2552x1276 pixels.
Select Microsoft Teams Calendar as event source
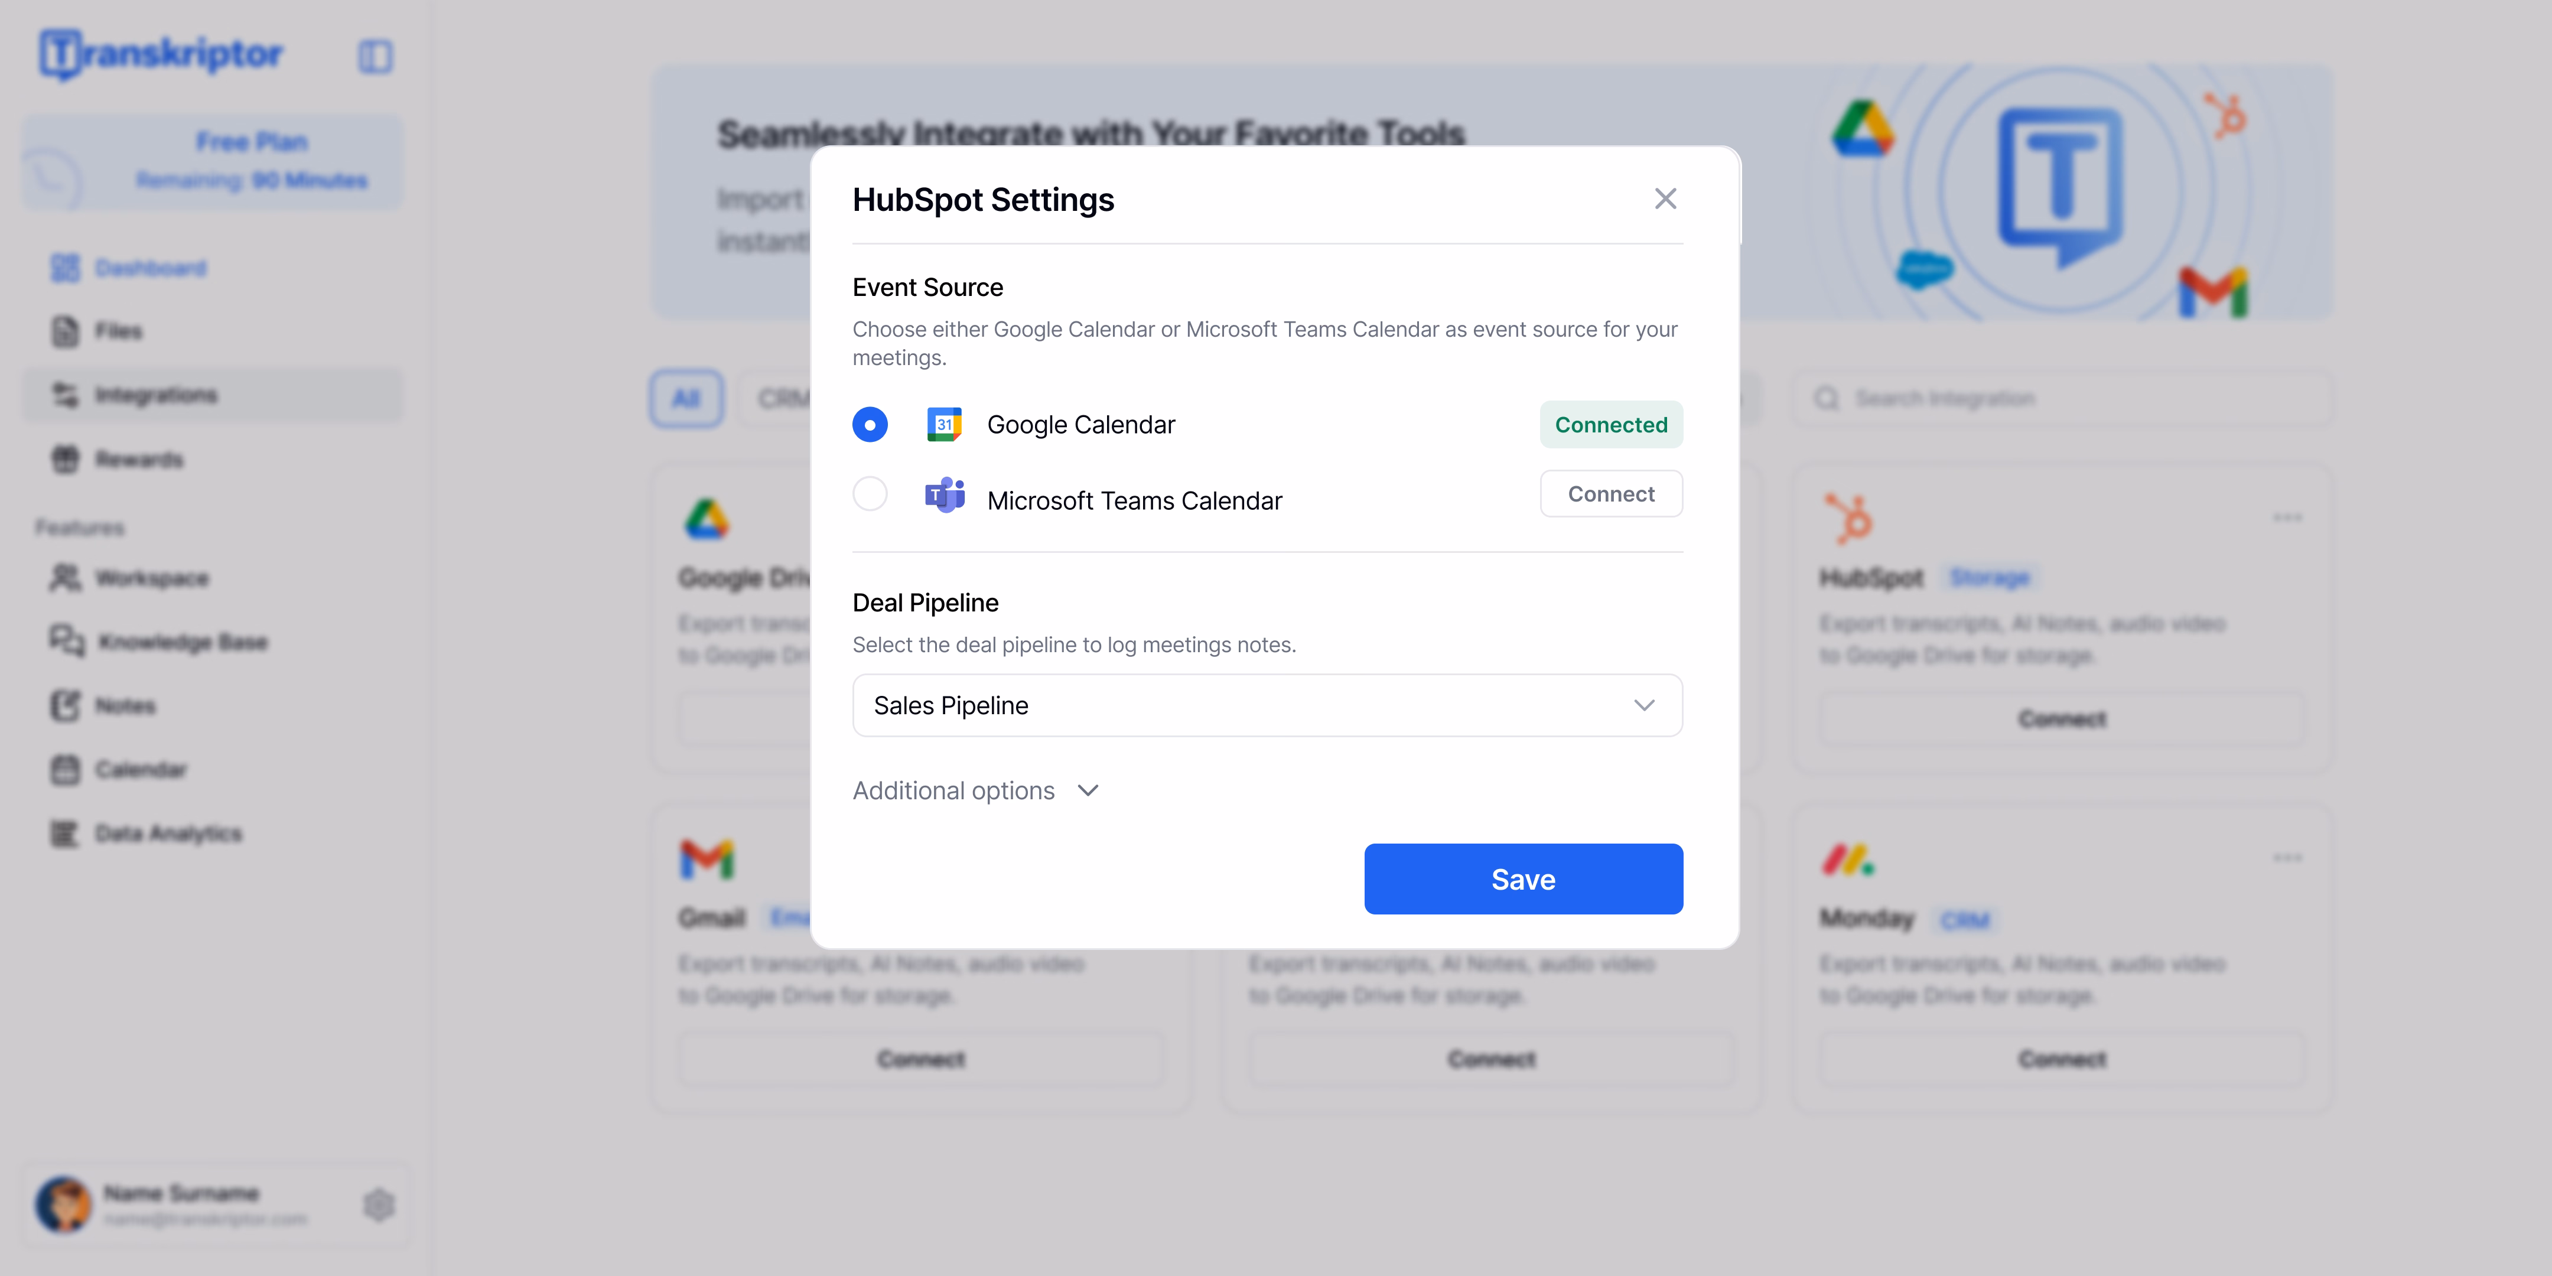point(870,493)
